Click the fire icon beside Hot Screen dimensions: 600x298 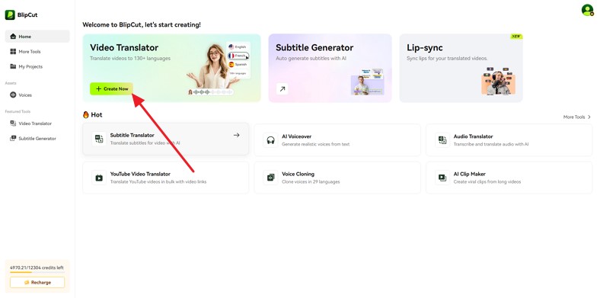(x=86, y=114)
